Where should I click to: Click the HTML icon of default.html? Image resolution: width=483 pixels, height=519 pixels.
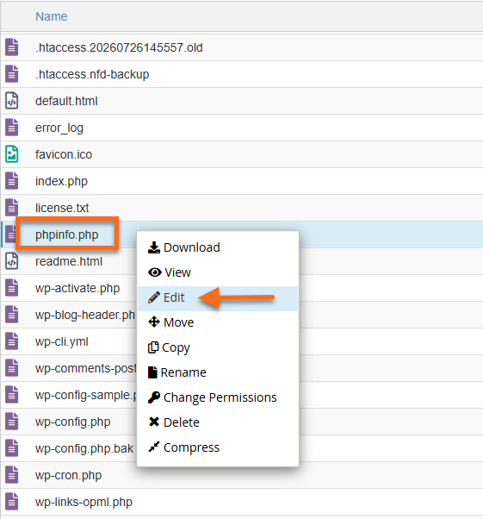pyautogui.click(x=11, y=101)
